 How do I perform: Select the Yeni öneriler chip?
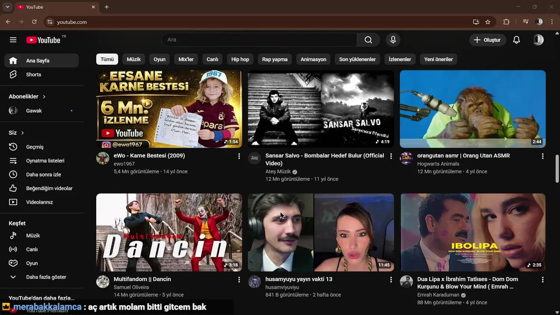tap(438, 59)
